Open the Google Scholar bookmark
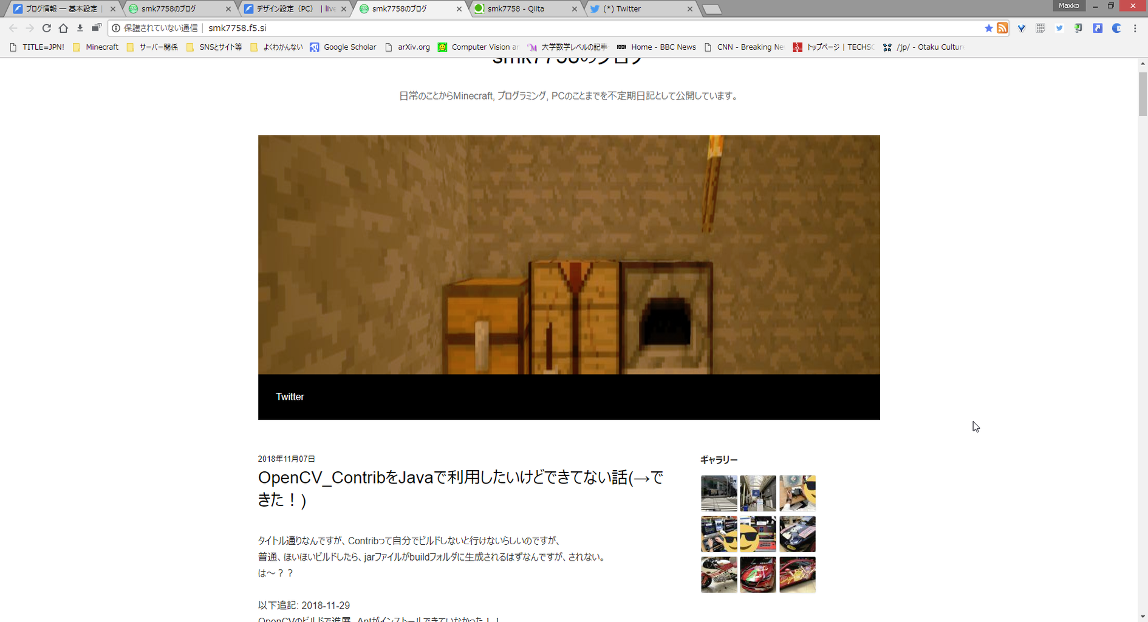Image resolution: width=1148 pixels, height=622 pixels. point(343,47)
